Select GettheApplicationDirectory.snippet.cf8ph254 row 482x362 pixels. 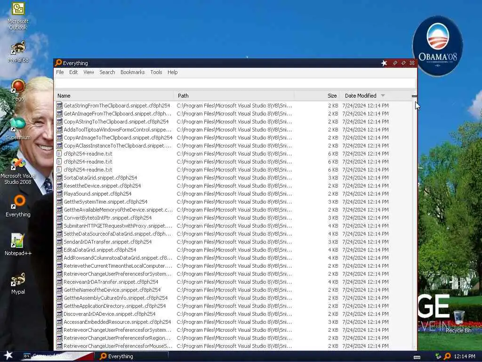coord(233,305)
